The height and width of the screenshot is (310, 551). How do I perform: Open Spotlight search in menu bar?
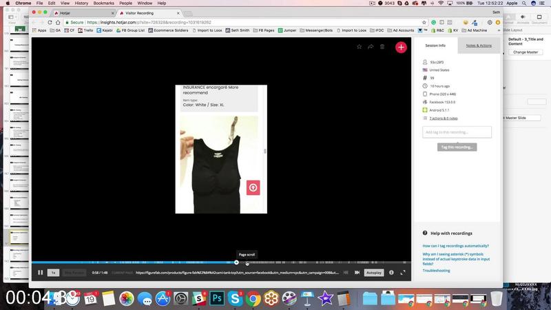(x=524, y=3)
